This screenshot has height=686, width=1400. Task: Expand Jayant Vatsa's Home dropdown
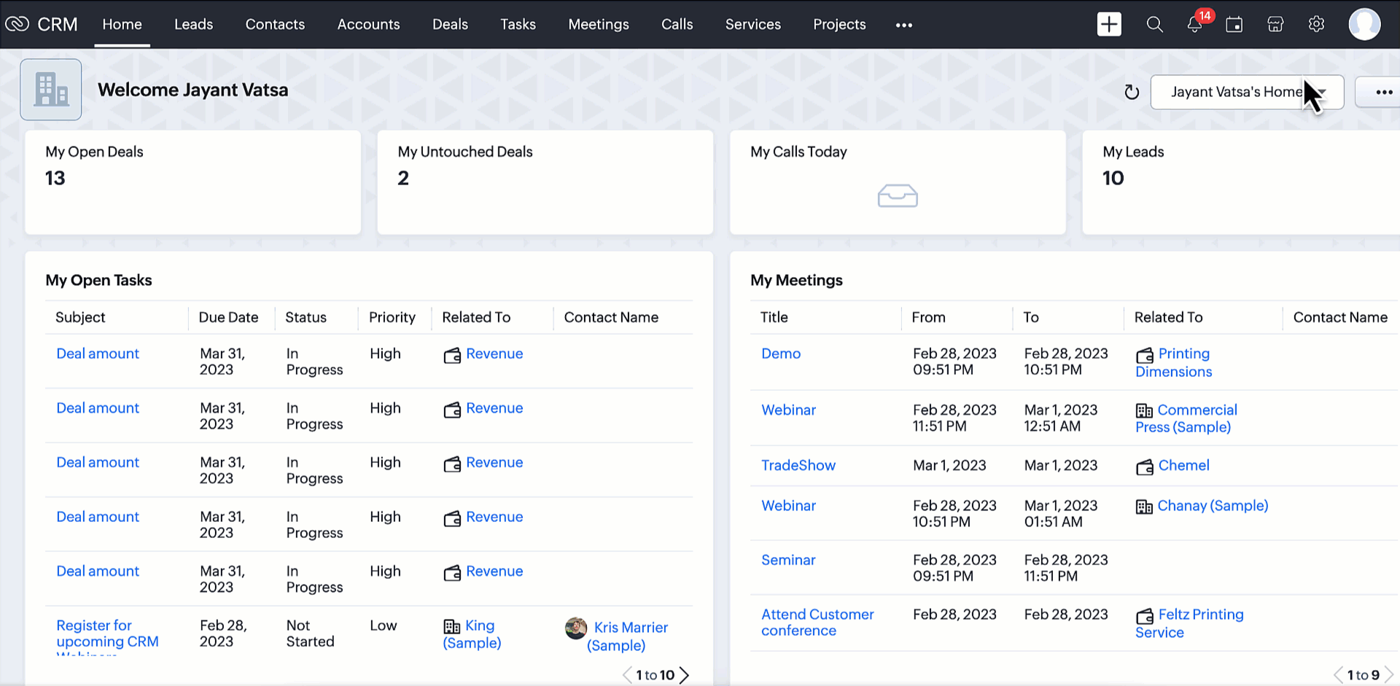pos(1246,92)
